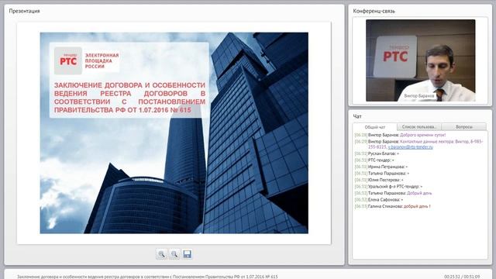This screenshot has width=496, height=279.
Task: Select Татьяна Паршакова 'Добрый день' message
Action: [x=393, y=193]
